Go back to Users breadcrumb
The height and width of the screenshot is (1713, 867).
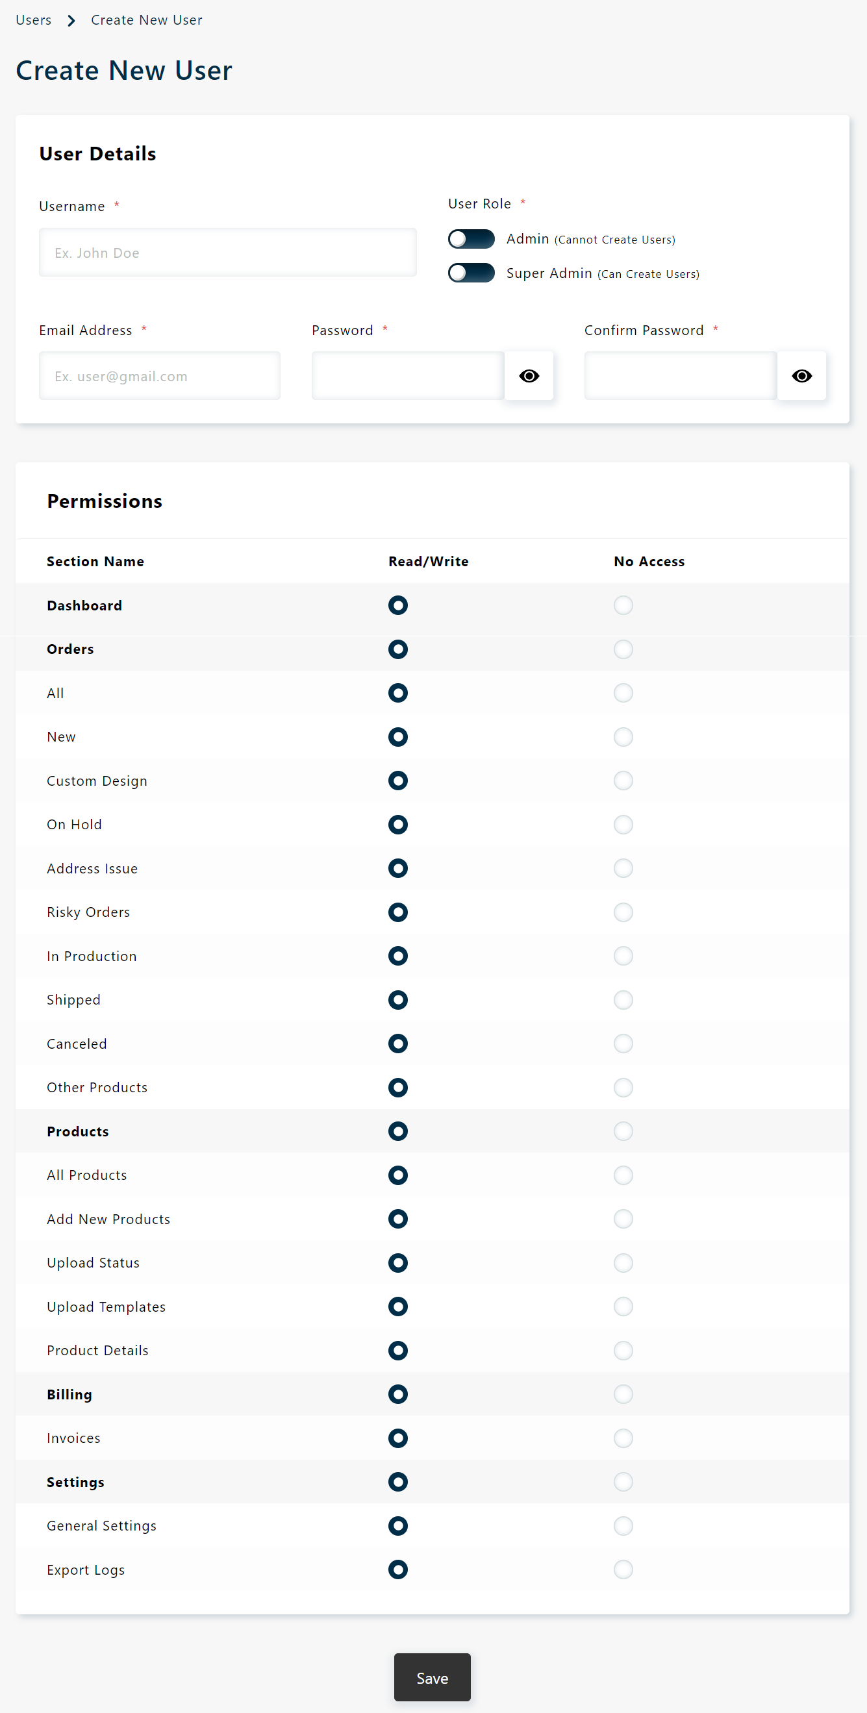pos(33,20)
